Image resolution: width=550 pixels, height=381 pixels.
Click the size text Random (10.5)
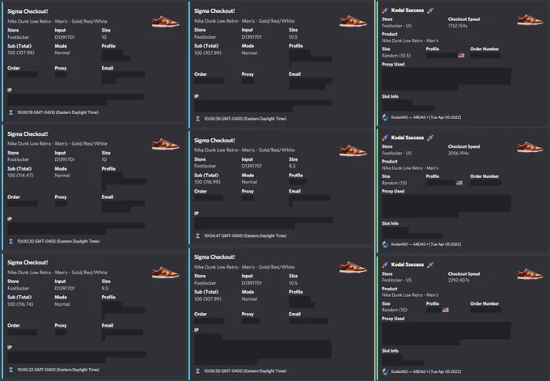[396, 56]
